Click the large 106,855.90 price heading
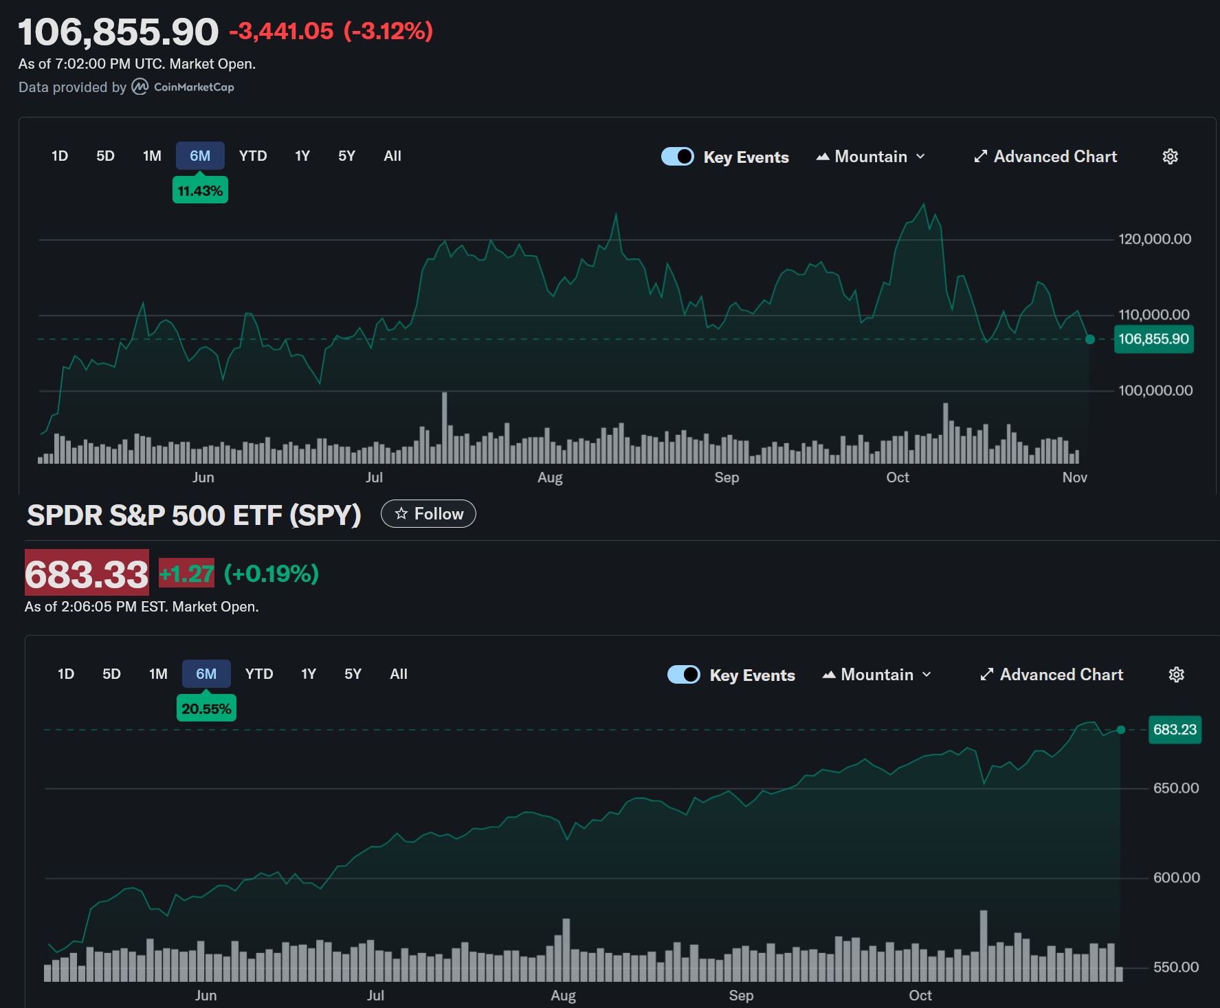 click(118, 32)
